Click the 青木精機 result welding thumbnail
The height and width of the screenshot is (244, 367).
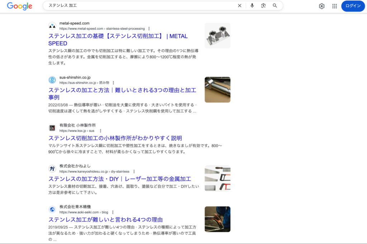(x=218, y=219)
